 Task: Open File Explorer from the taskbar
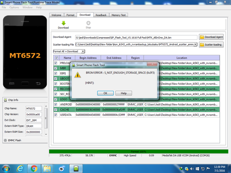(47, 168)
